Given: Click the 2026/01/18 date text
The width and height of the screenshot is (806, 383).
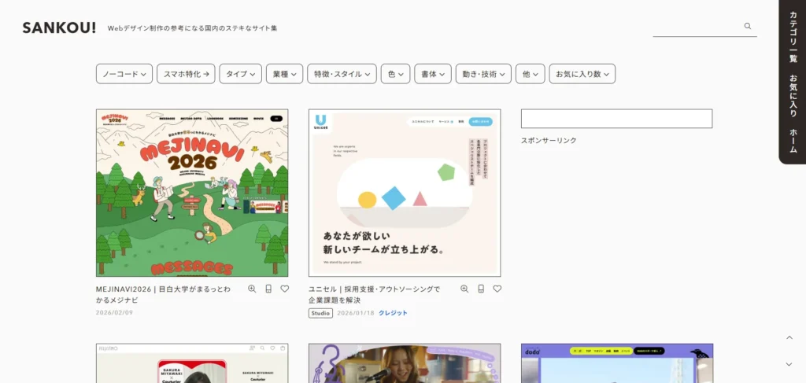Looking at the screenshot, I should [x=356, y=313].
